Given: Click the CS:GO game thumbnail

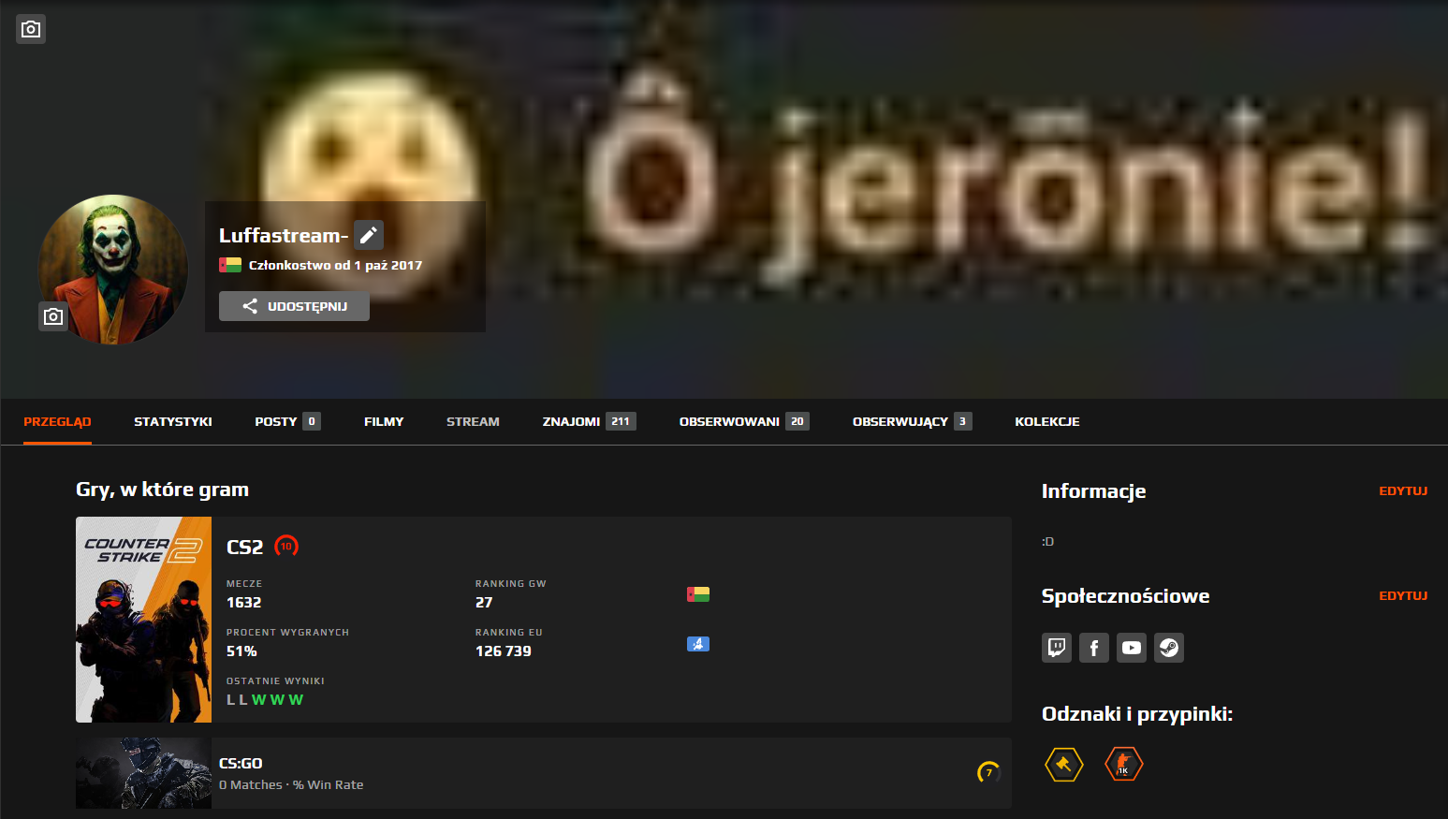Looking at the screenshot, I should pos(143,773).
